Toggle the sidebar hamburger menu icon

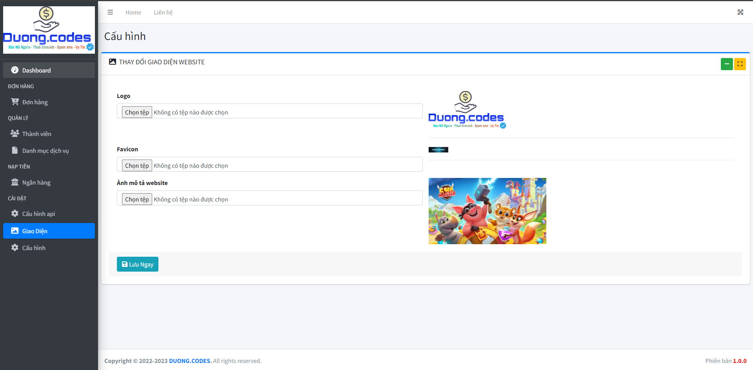click(110, 12)
